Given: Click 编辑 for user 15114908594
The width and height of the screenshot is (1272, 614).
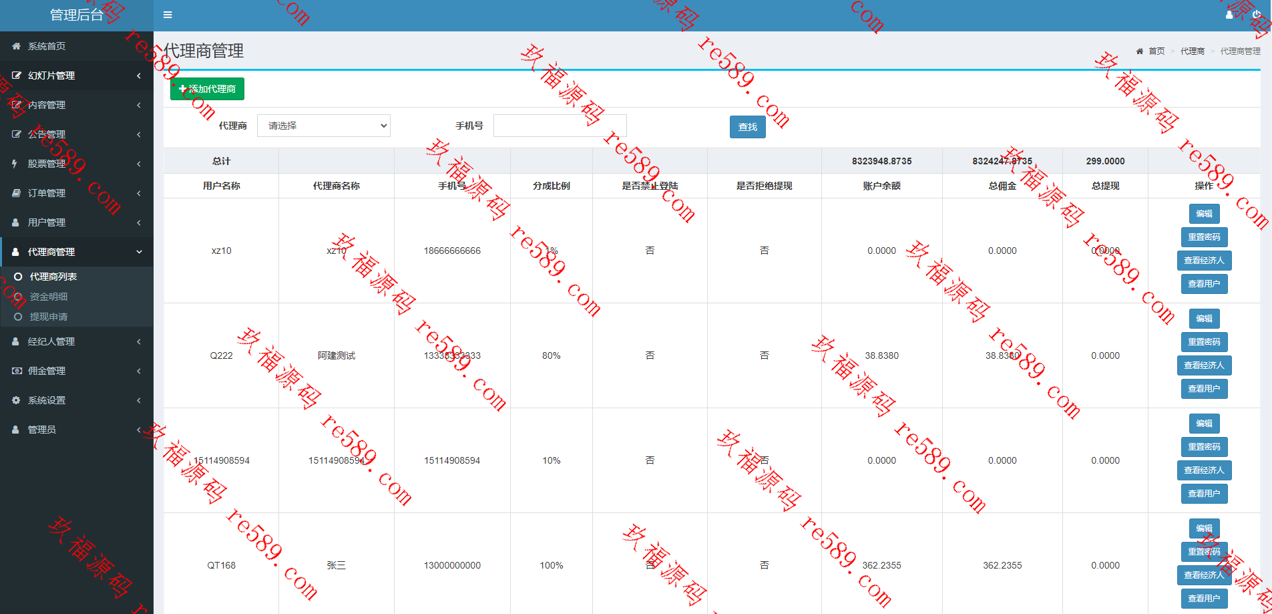Looking at the screenshot, I should (x=1204, y=424).
